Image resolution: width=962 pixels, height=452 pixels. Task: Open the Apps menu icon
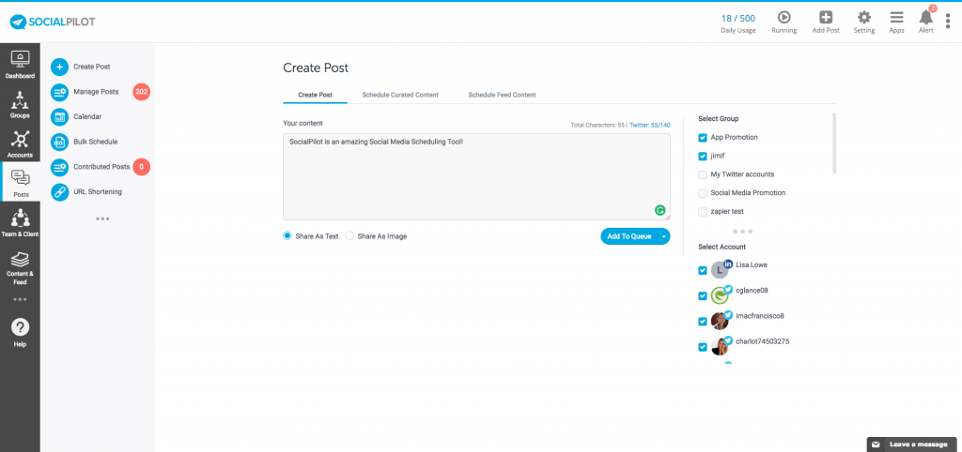pyautogui.click(x=896, y=19)
